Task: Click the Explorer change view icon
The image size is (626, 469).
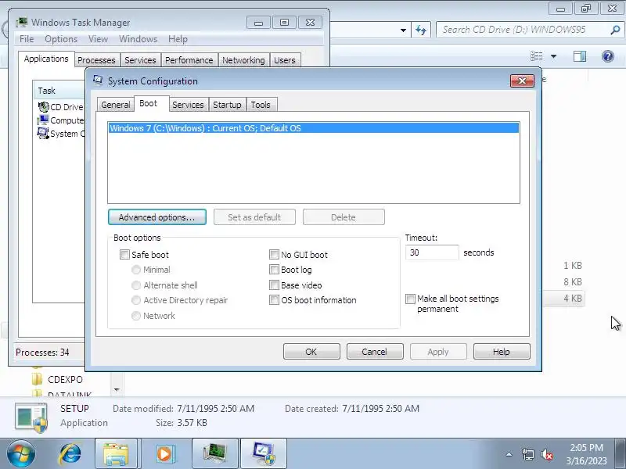Action: tap(536, 56)
